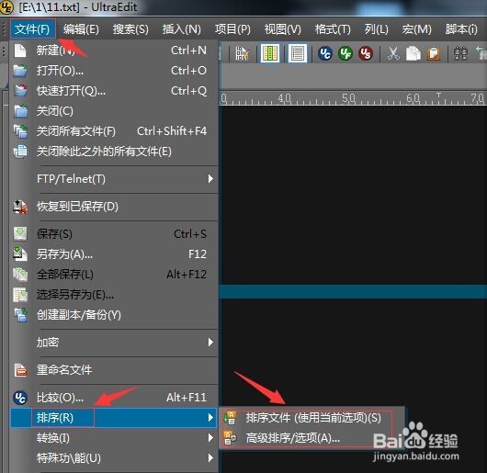Choose 选择另存为(E)... menu entry
Image resolution: width=487 pixels, height=473 pixels.
pos(114,295)
